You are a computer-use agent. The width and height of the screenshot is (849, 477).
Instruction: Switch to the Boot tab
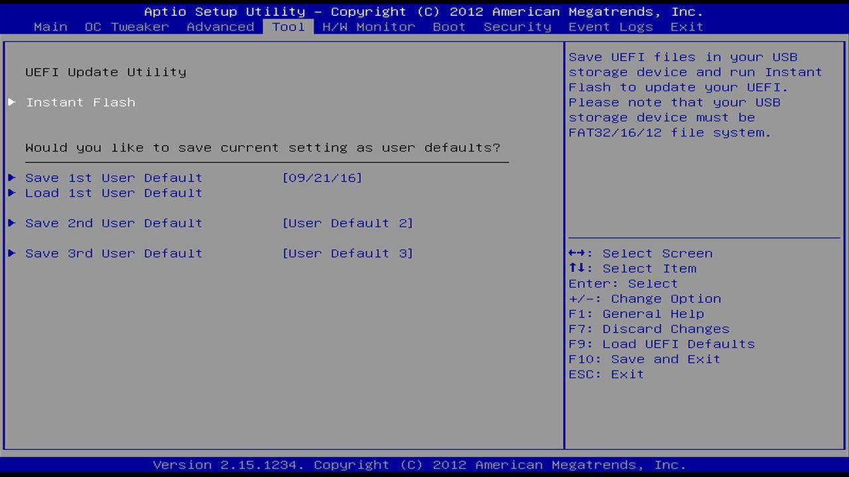[x=449, y=26]
